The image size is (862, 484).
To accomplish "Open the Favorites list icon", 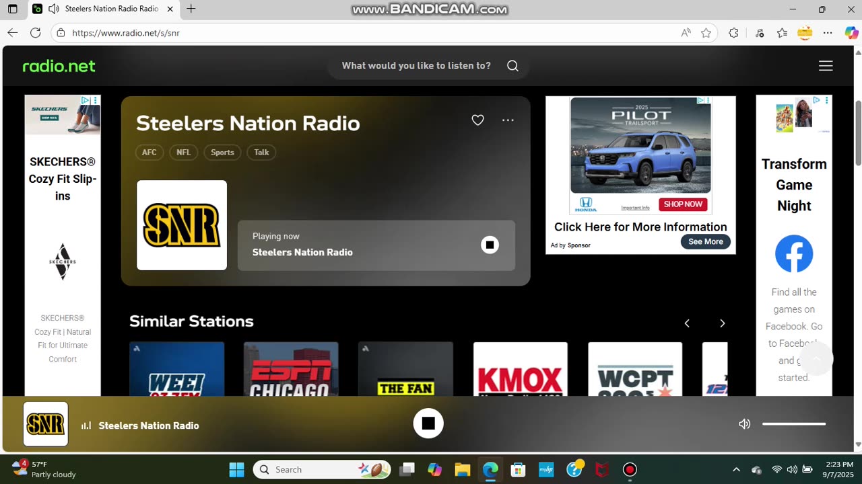I will click(x=782, y=33).
